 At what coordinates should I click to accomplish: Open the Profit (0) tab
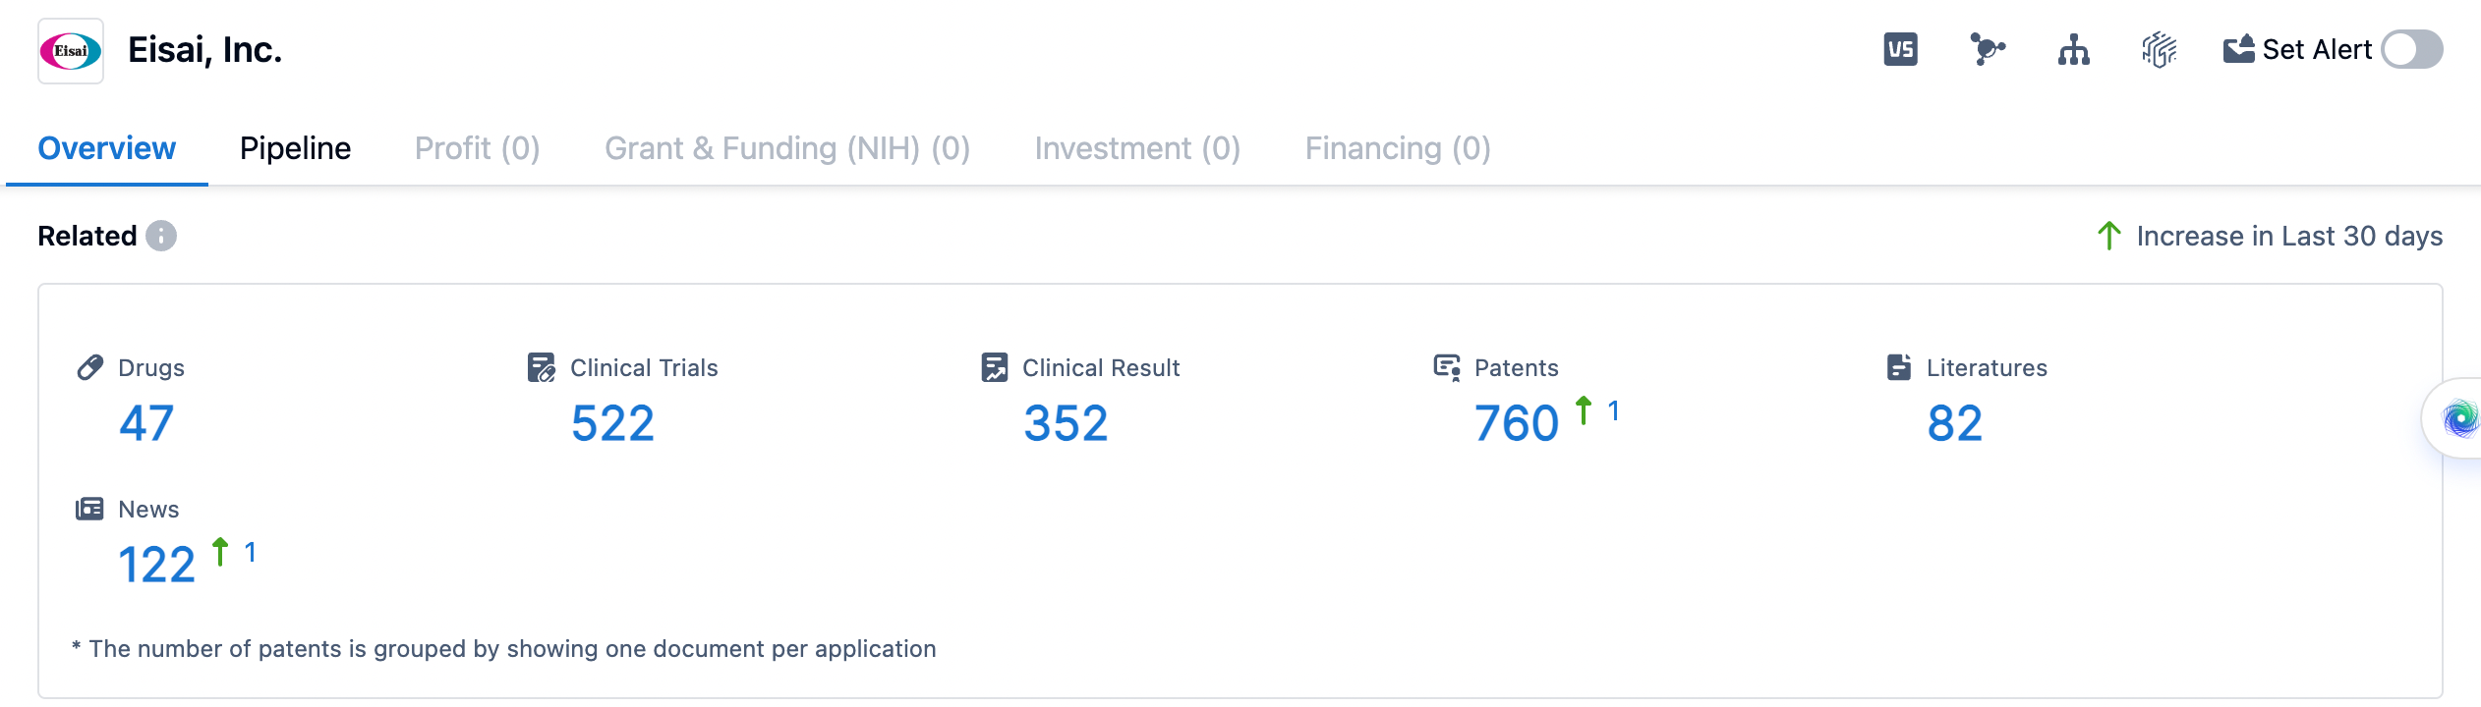pos(477,148)
